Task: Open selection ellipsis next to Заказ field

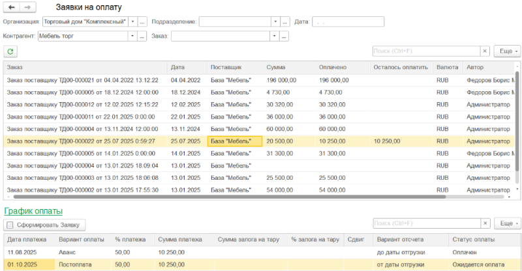Action: point(284,36)
